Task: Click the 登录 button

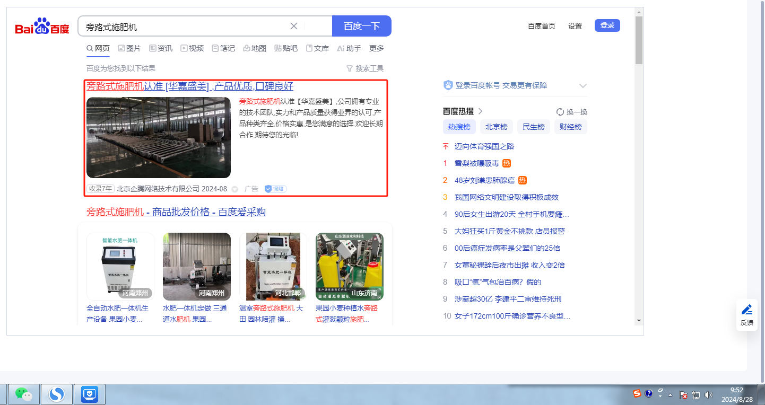Action: [x=607, y=25]
